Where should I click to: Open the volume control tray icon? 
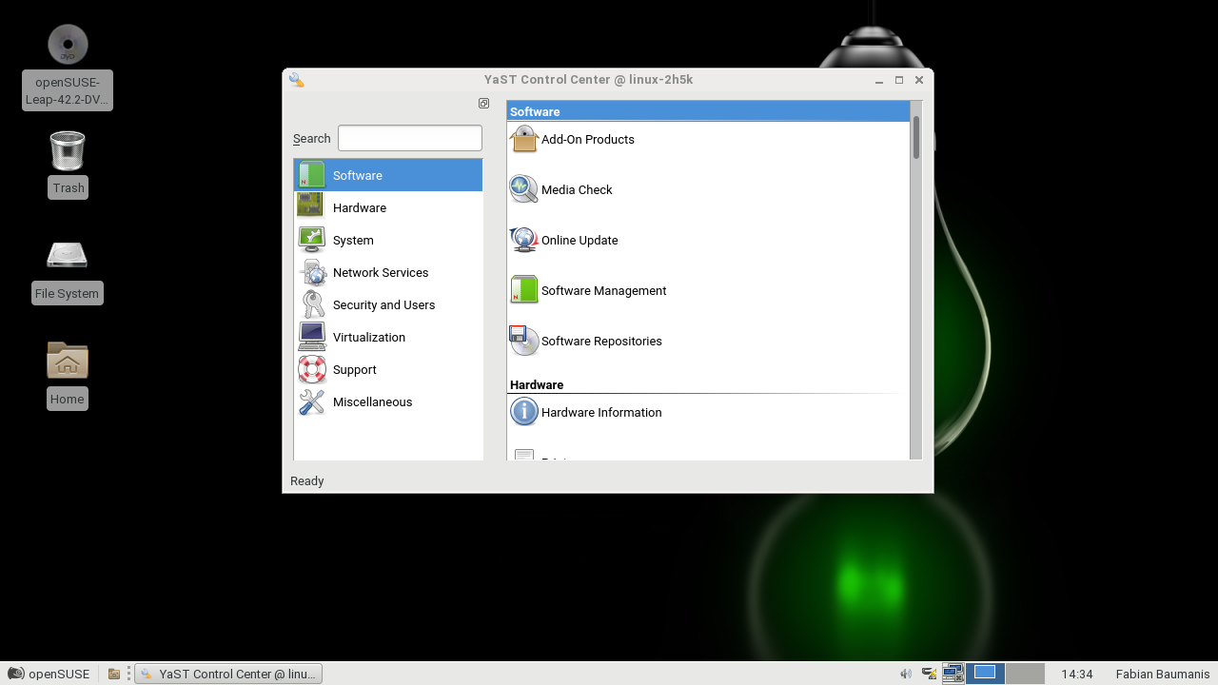pyautogui.click(x=905, y=674)
